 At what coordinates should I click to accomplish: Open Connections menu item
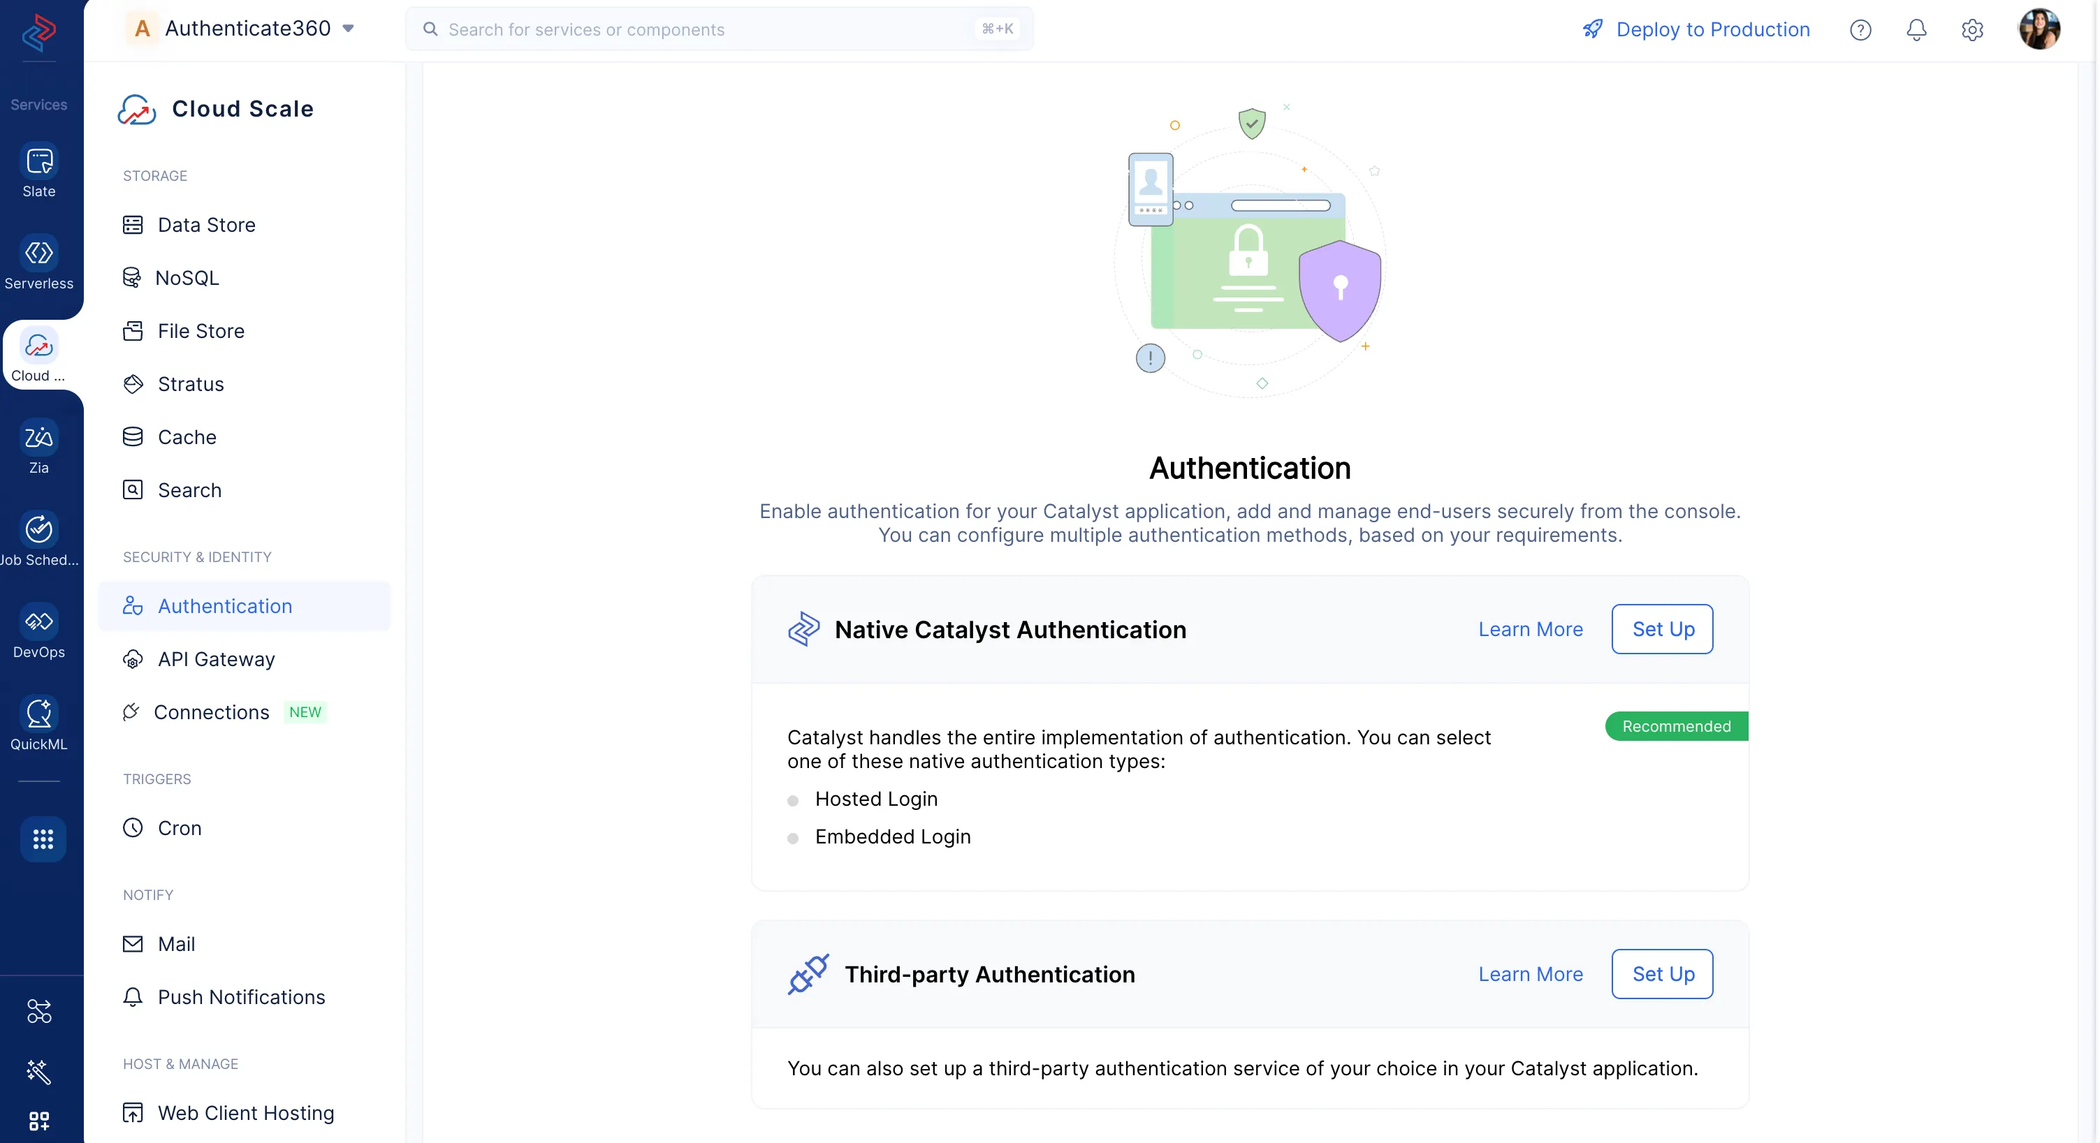point(211,712)
